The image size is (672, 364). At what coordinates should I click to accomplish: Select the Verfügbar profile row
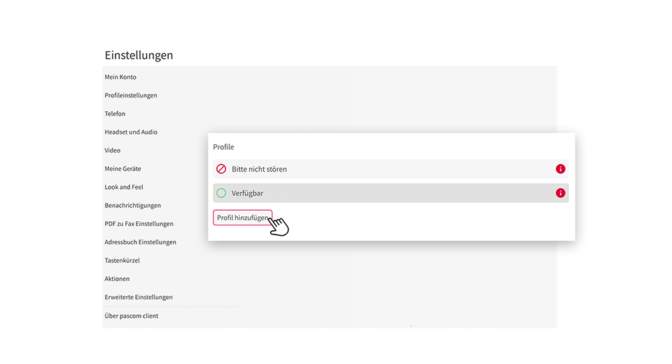click(x=391, y=193)
